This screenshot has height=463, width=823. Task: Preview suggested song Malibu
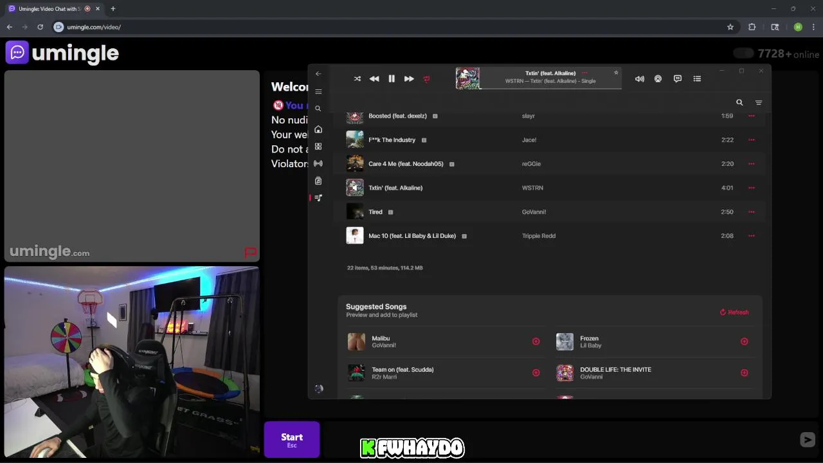(356, 341)
